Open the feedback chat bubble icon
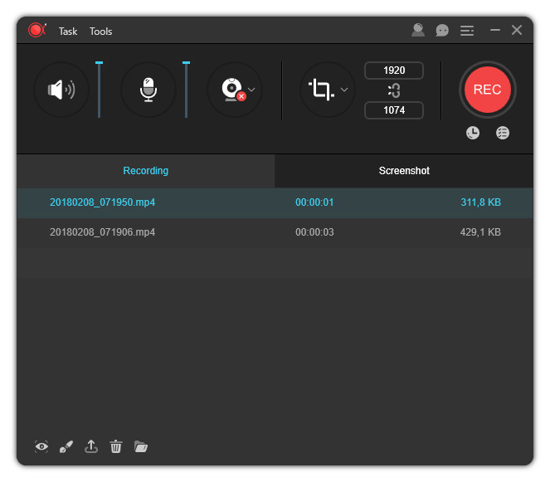 (442, 31)
